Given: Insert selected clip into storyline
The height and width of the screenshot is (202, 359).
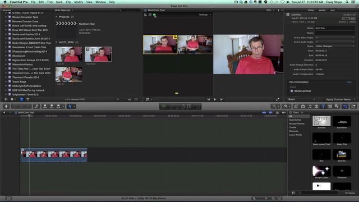Looking at the screenshot, I should point(52,106).
